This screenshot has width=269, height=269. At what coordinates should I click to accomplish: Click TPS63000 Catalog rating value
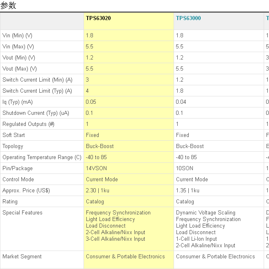185,201
